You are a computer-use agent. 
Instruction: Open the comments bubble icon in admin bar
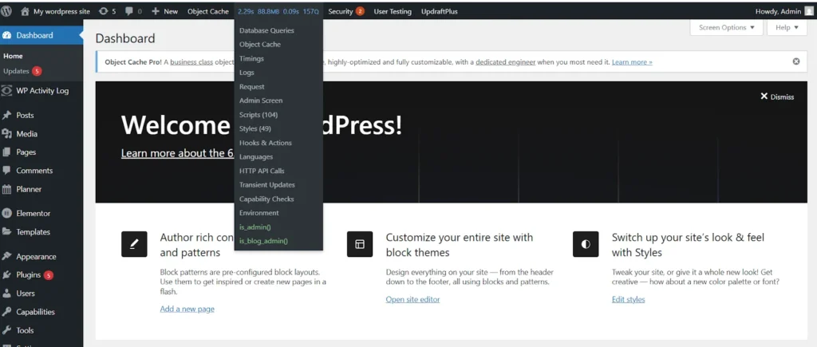(129, 11)
